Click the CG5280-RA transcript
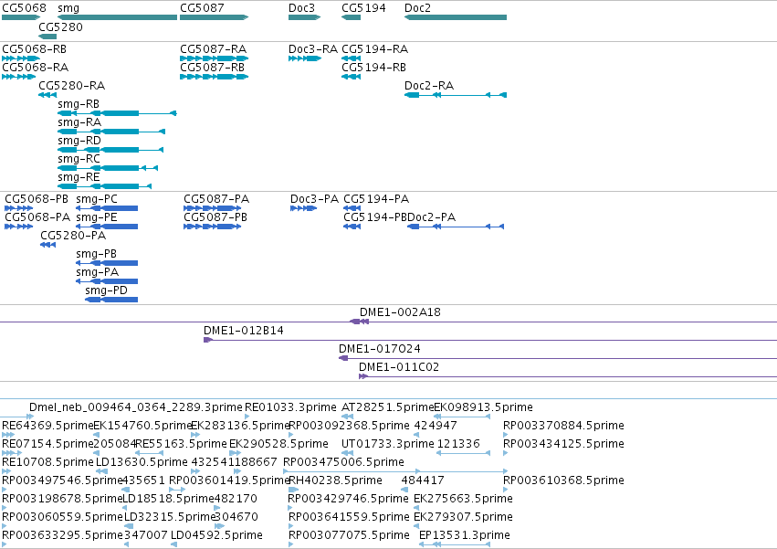Image resolution: width=777 pixels, height=549 pixels. [47, 95]
